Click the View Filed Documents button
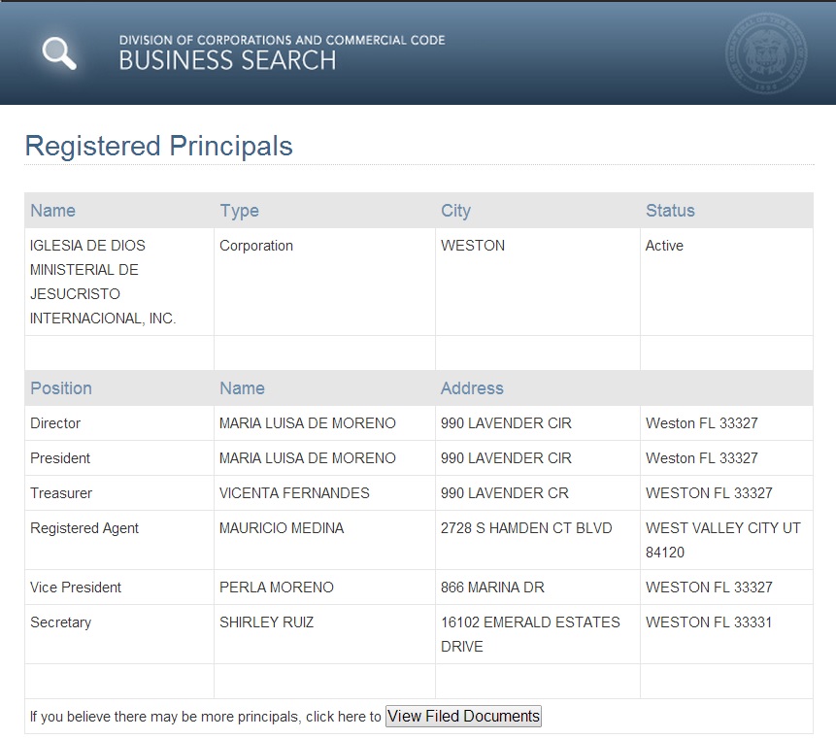 [463, 717]
